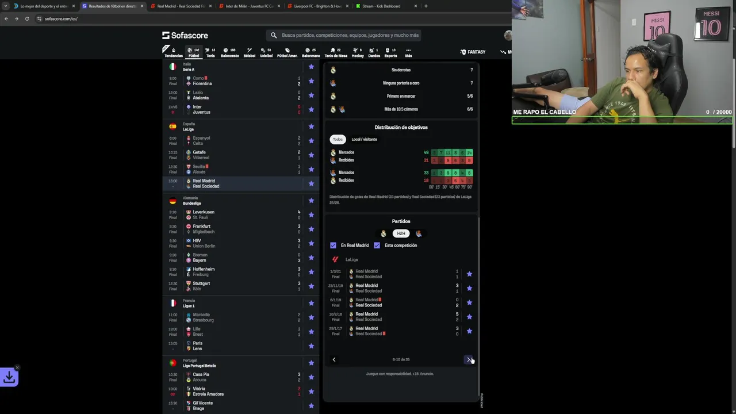
Task: Open the Tenis sport category
Action: pos(210,52)
